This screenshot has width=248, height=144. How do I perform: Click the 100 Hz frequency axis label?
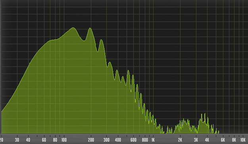64,140
